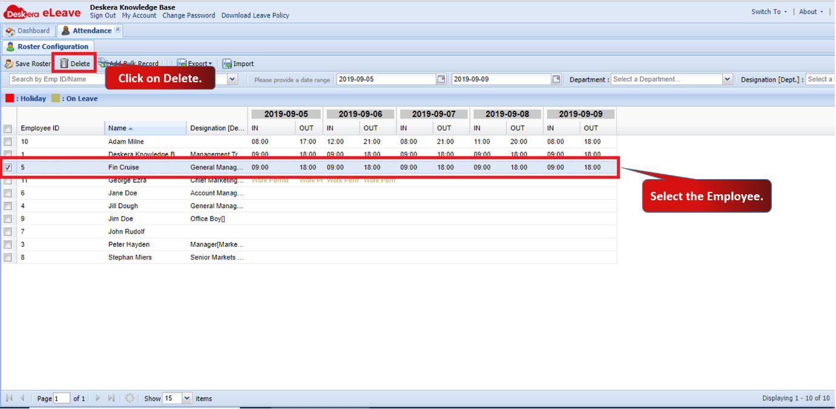The image size is (836, 409).
Task: Go to last page arrow
Action: pos(111,398)
